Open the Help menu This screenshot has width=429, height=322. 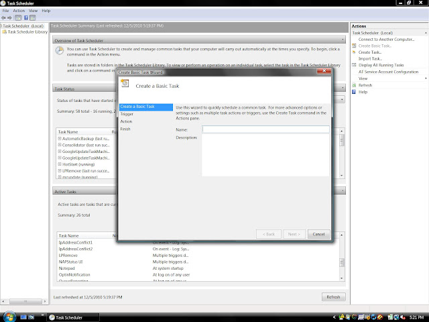[46, 11]
